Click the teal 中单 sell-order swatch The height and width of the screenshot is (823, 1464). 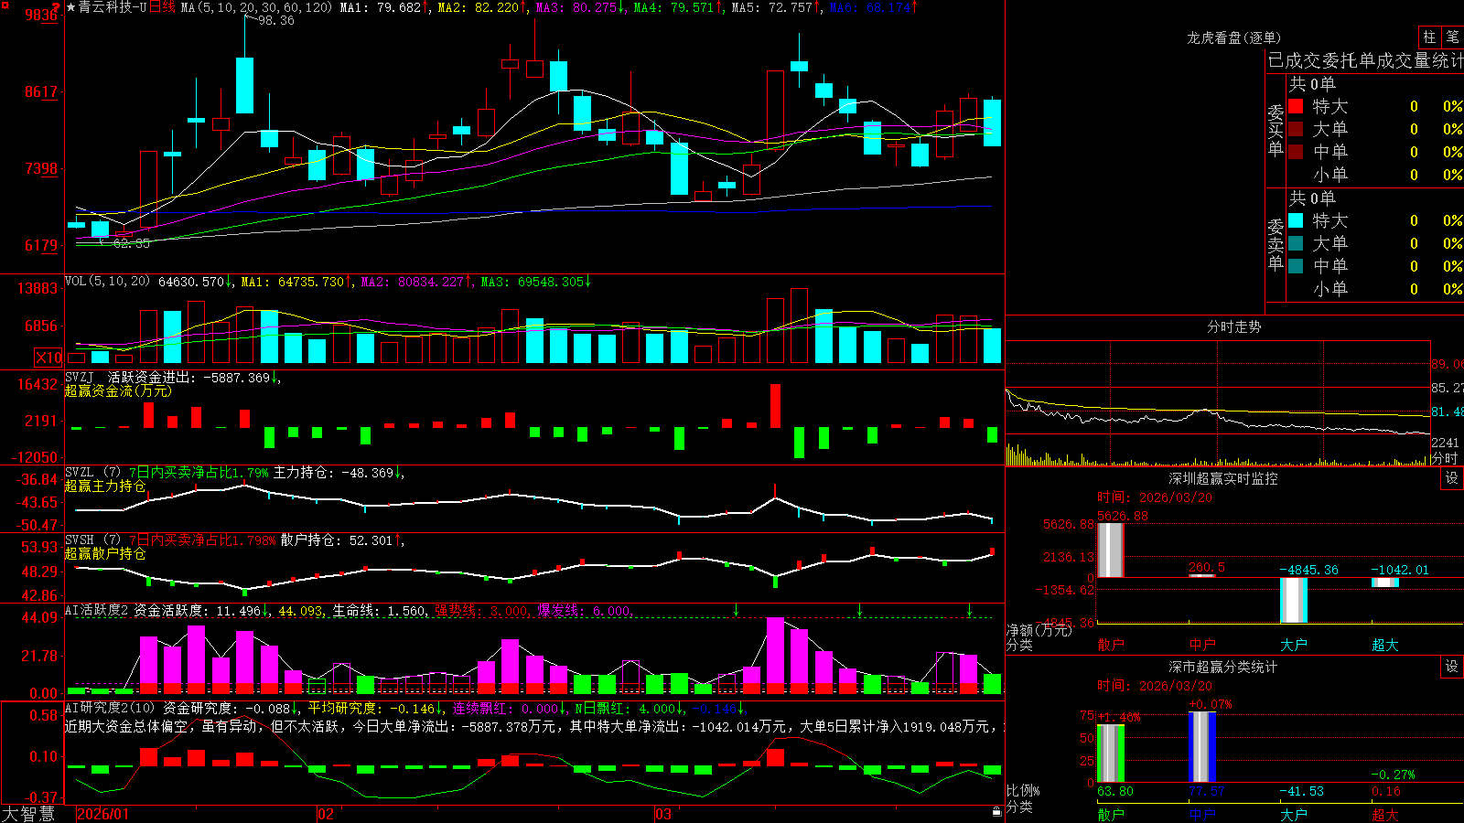pos(1296,266)
